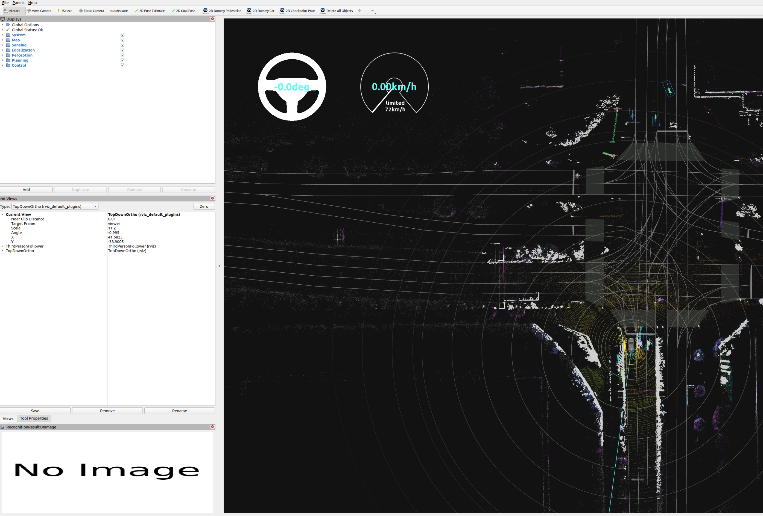Click the Add display button
This screenshot has width=763, height=516.
pyautogui.click(x=26, y=190)
